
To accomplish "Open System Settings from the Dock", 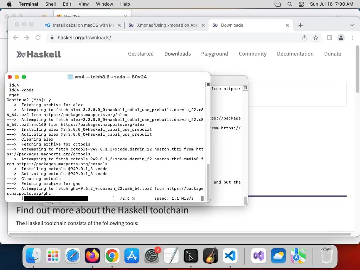I will (x=152, y=256).
